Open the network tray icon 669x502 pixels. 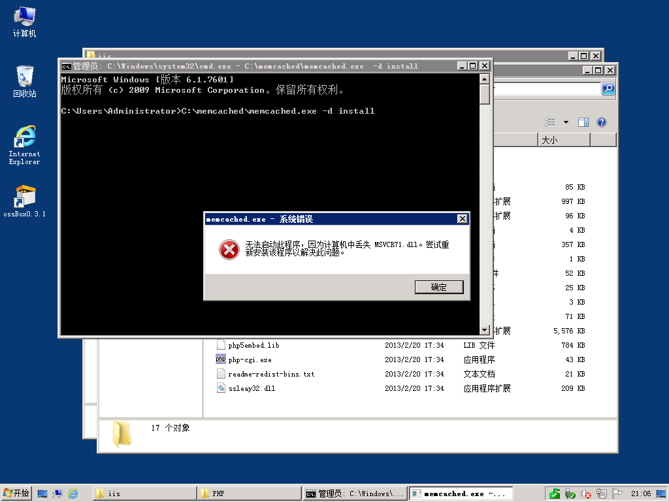click(602, 494)
